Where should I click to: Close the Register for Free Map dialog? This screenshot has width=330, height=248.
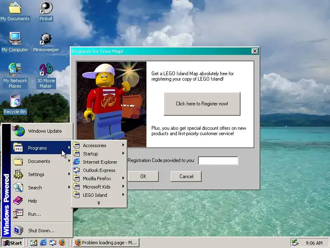255,51
